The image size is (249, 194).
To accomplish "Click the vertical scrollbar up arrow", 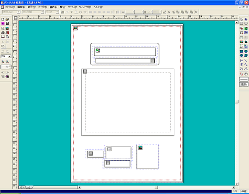I will pyautogui.click(x=237, y=22).
